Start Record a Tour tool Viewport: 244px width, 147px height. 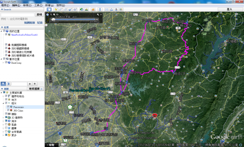click(x=75, y=9)
